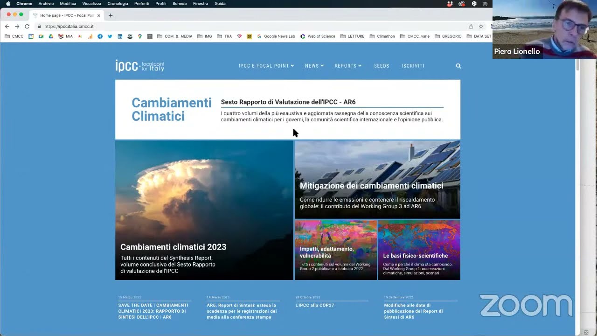Open the Facebook bookmark icon

click(100, 36)
